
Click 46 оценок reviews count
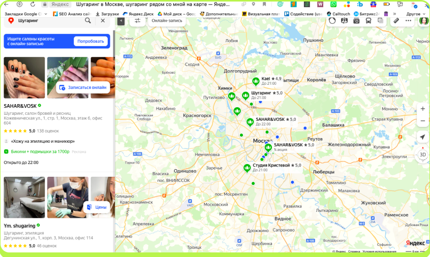tap(47, 246)
